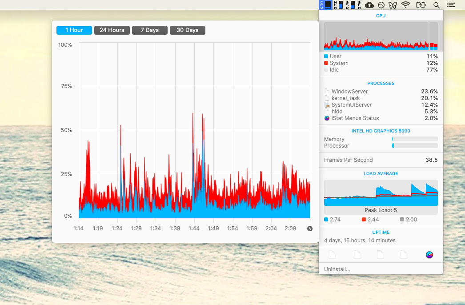Image resolution: width=465 pixels, height=305 pixels.
Task: Click the Wi-Fi menu bar icon
Action: 405,5
